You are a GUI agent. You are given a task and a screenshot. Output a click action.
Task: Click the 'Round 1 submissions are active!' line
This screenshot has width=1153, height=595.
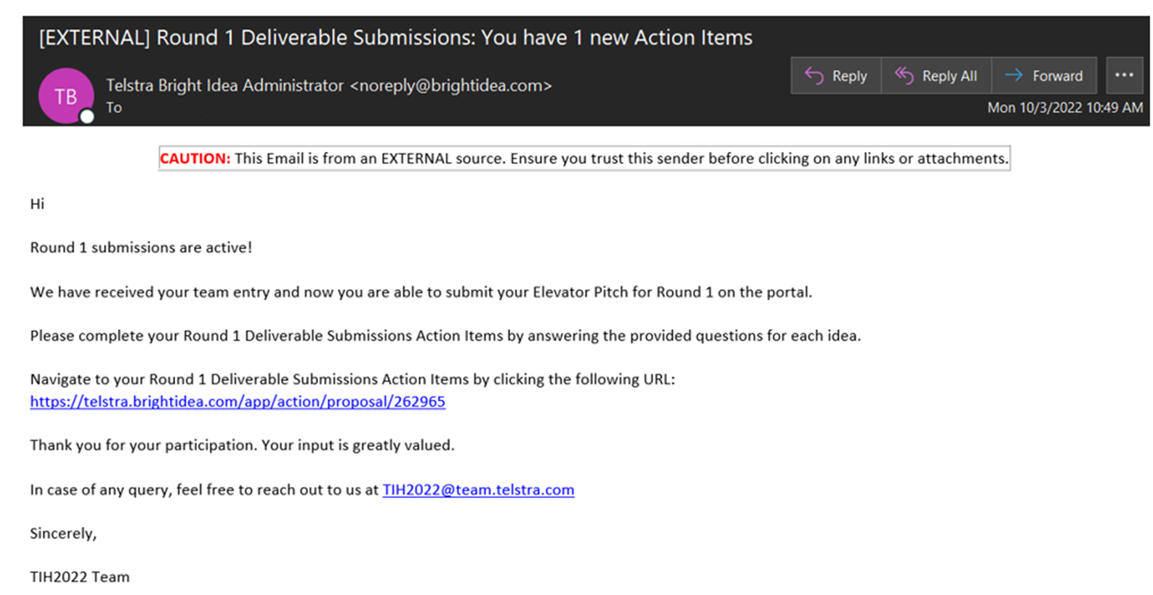coord(141,248)
